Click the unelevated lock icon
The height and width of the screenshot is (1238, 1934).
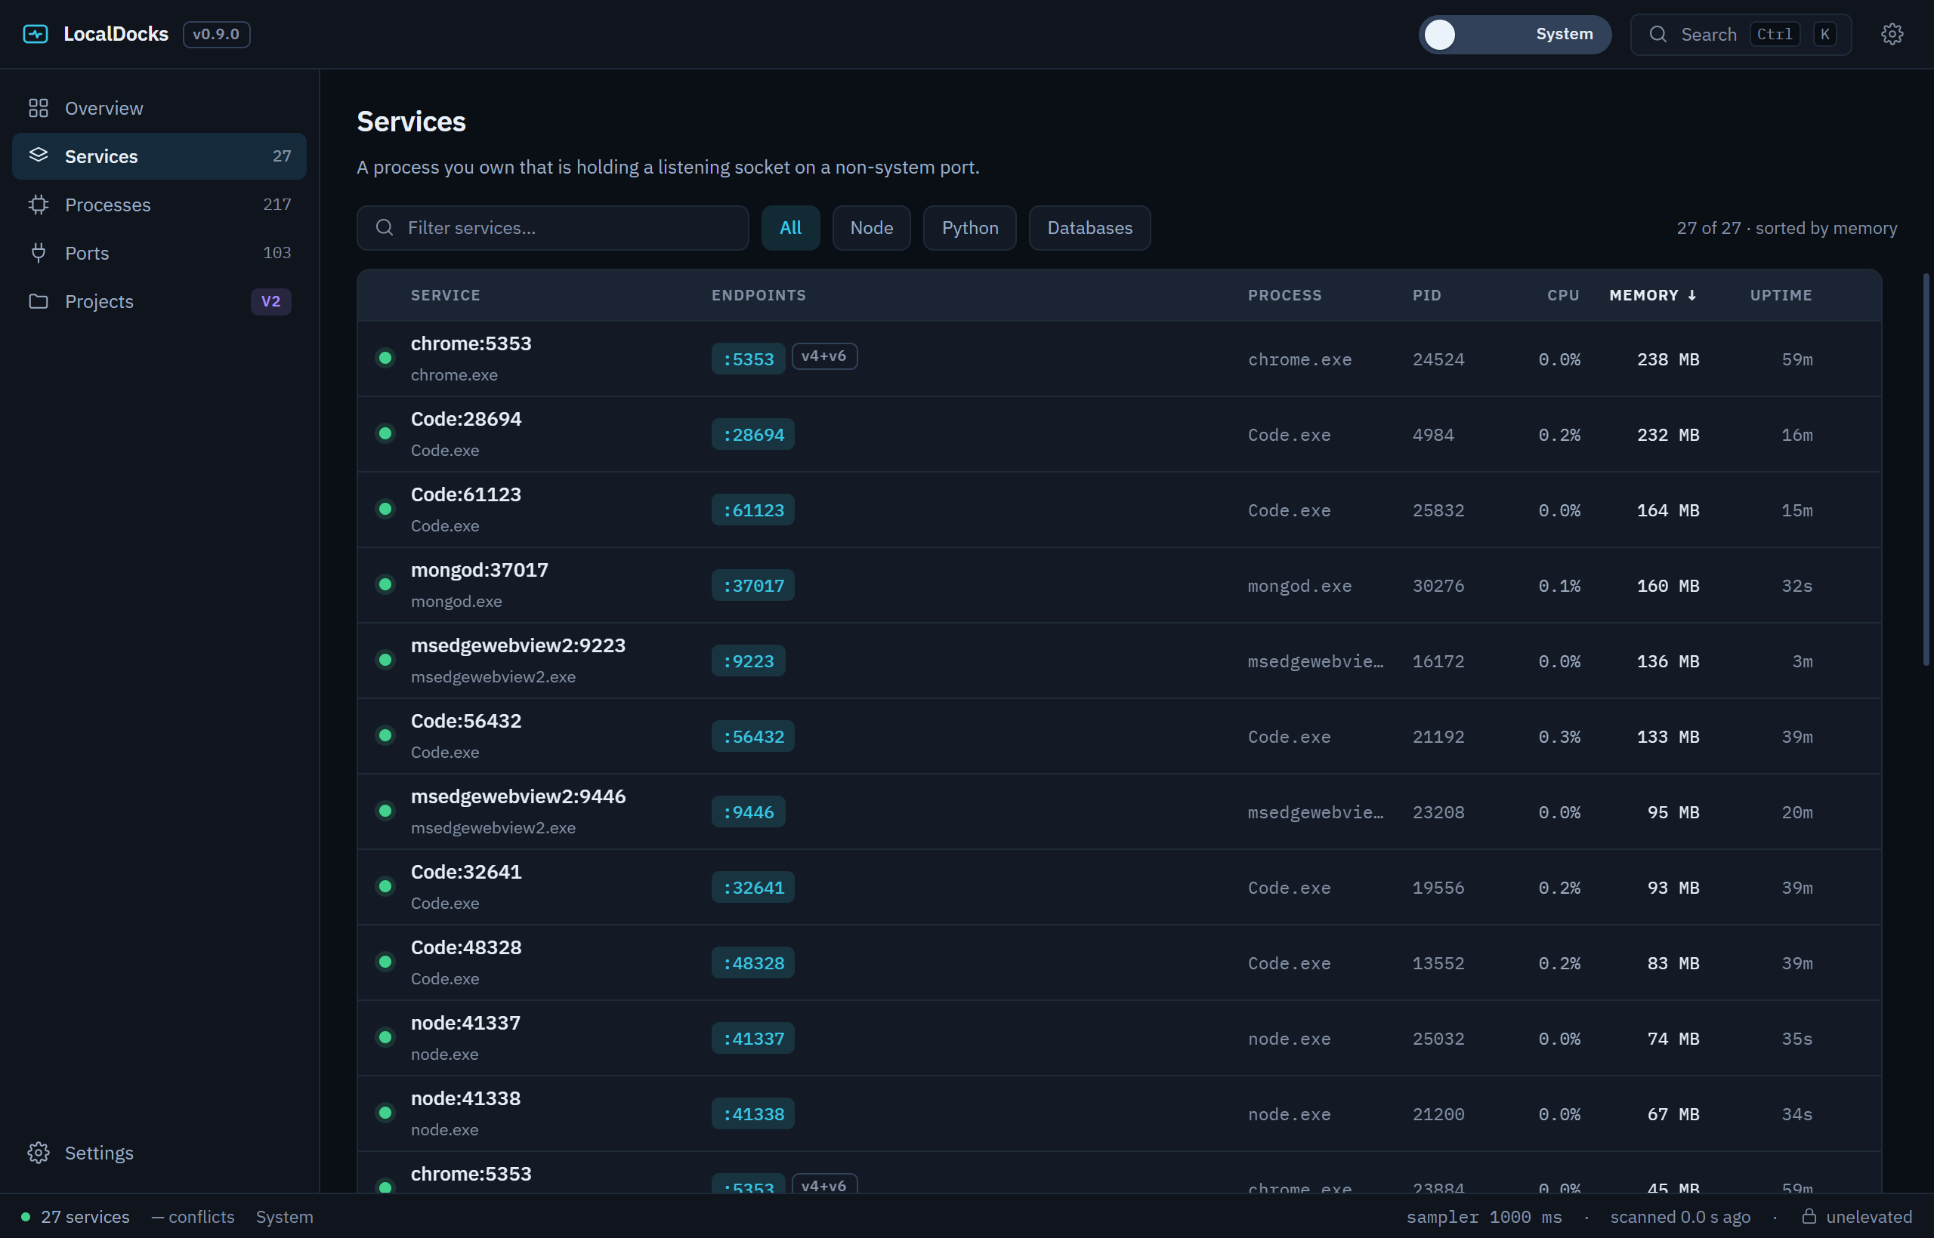[1809, 1215]
